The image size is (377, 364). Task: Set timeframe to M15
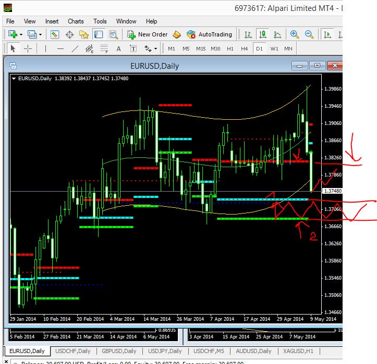(201, 49)
